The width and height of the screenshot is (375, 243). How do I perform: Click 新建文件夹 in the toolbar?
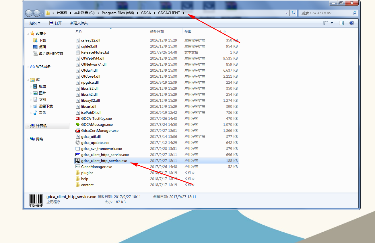79,23
